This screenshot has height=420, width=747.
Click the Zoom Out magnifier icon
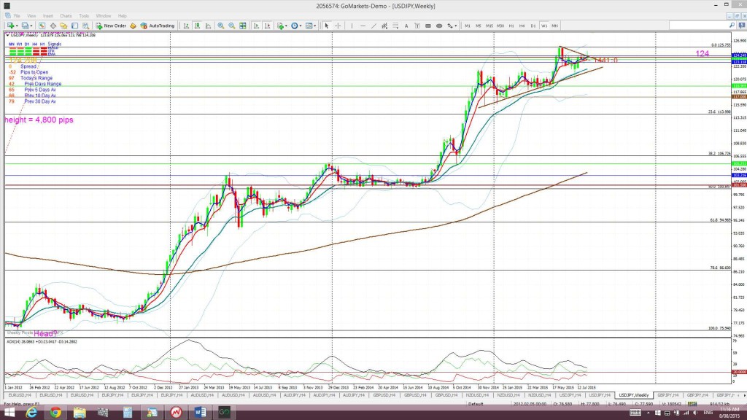tap(231, 26)
